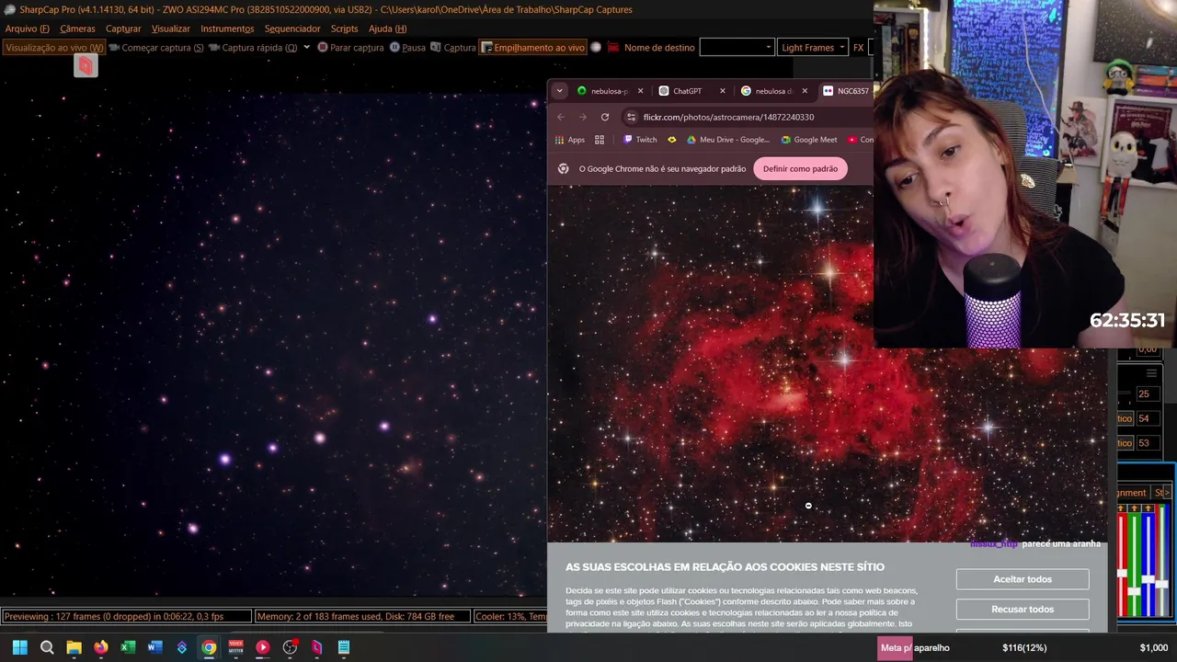Click Captura rápida toolbar button
The height and width of the screenshot is (662, 1177).
pyautogui.click(x=253, y=48)
